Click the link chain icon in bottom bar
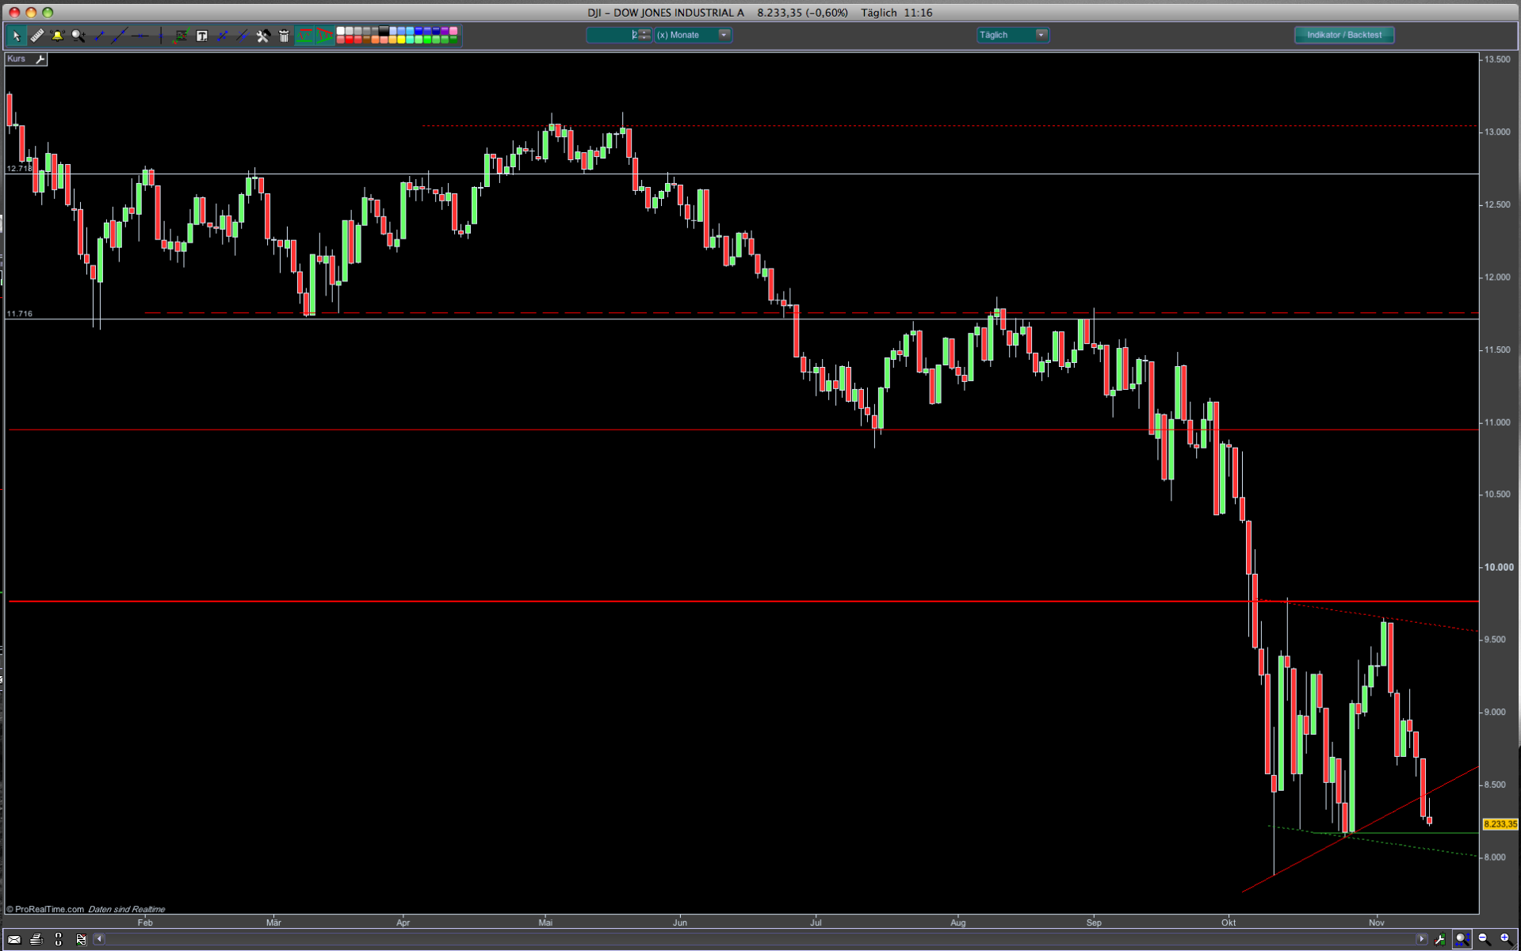1521x951 pixels. 59,940
